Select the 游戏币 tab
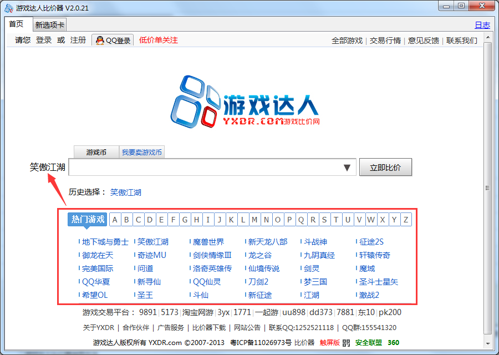This screenshot has height=355, width=499. coord(96,152)
